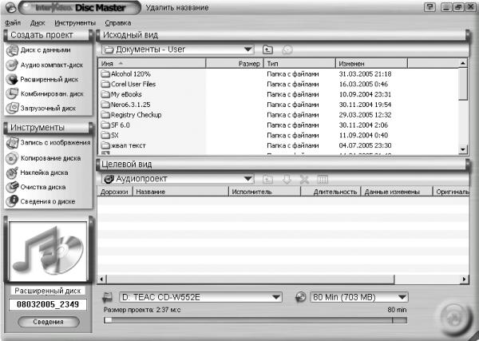Open Загрузочный диск project
The image size is (479, 341).
click(x=47, y=108)
